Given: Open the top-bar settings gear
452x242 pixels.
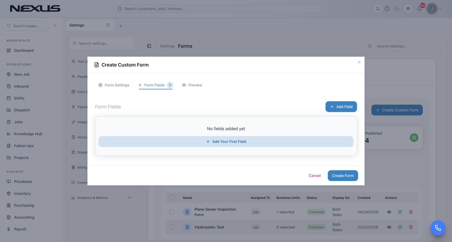Looking at the screenshot, I should point(408,9).
